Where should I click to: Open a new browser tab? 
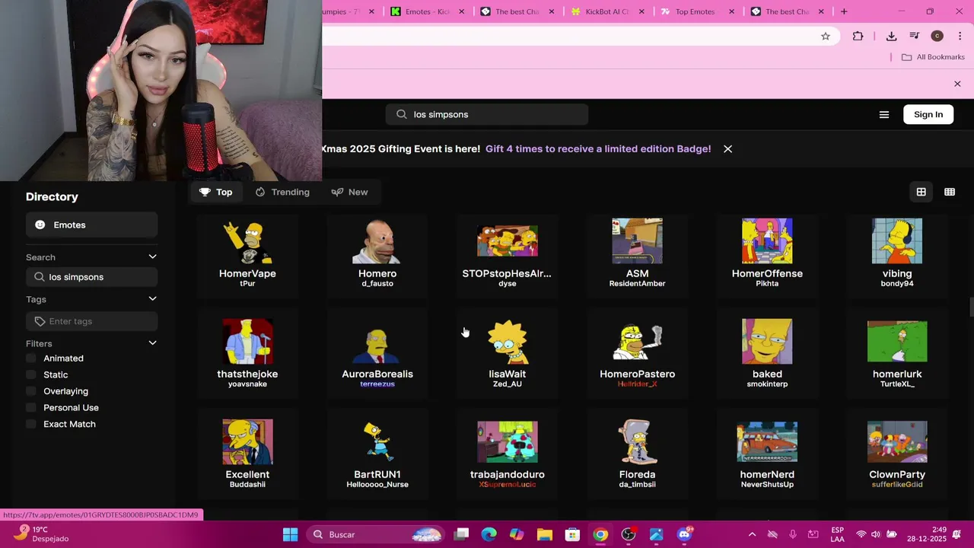(843, 11)
